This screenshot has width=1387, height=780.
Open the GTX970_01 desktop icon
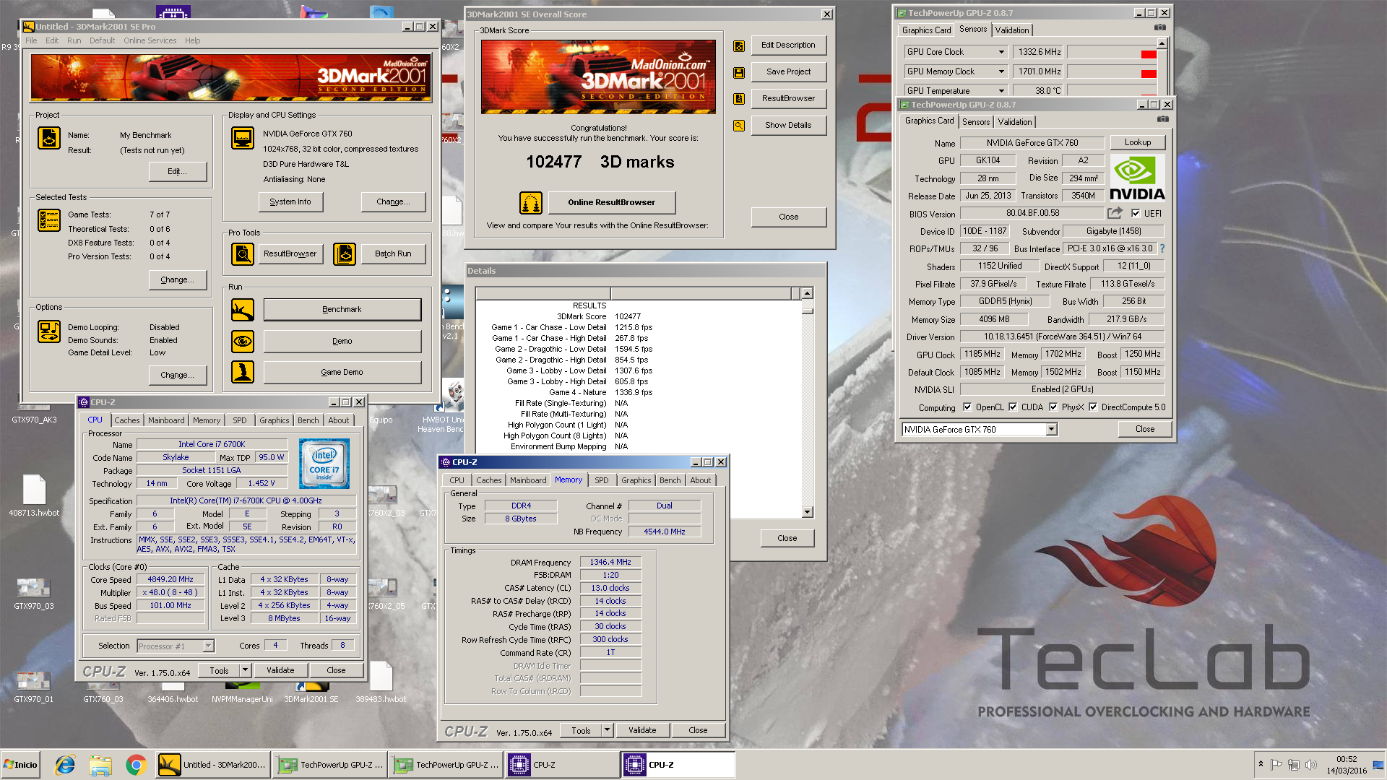pos(34,686)
